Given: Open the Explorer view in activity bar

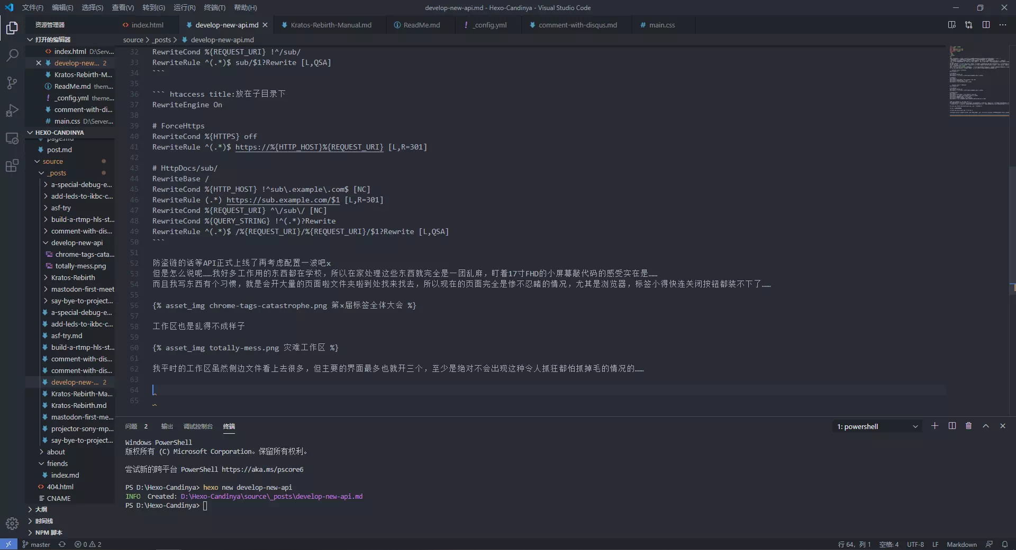Looking at the screenshot, I should point(12,27).
